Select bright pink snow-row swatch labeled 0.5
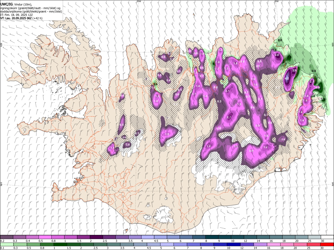Viewport: 334px width, 250px height. click(x=45, y=237)
